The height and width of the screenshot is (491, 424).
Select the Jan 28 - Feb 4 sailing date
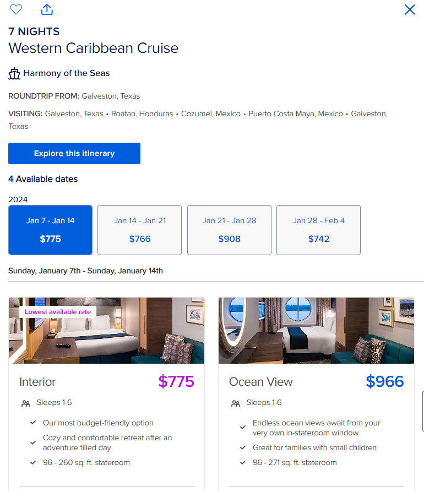(x=318, y=230)
